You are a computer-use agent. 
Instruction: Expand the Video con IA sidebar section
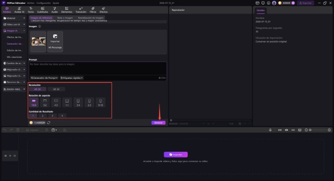[x=14, y=25]
